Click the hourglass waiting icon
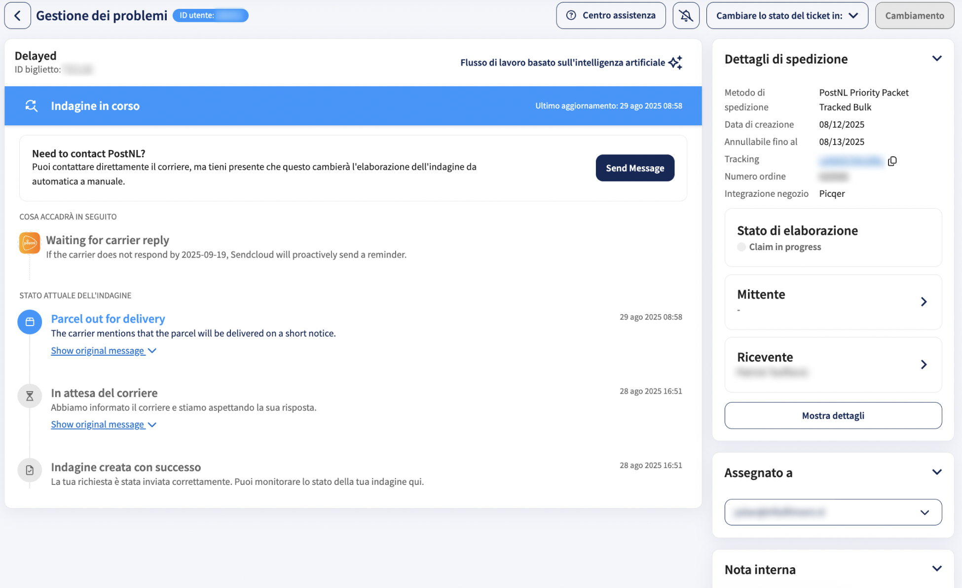Image resolution: width=962 pixels, height=588 pixels. pos(30,396)
